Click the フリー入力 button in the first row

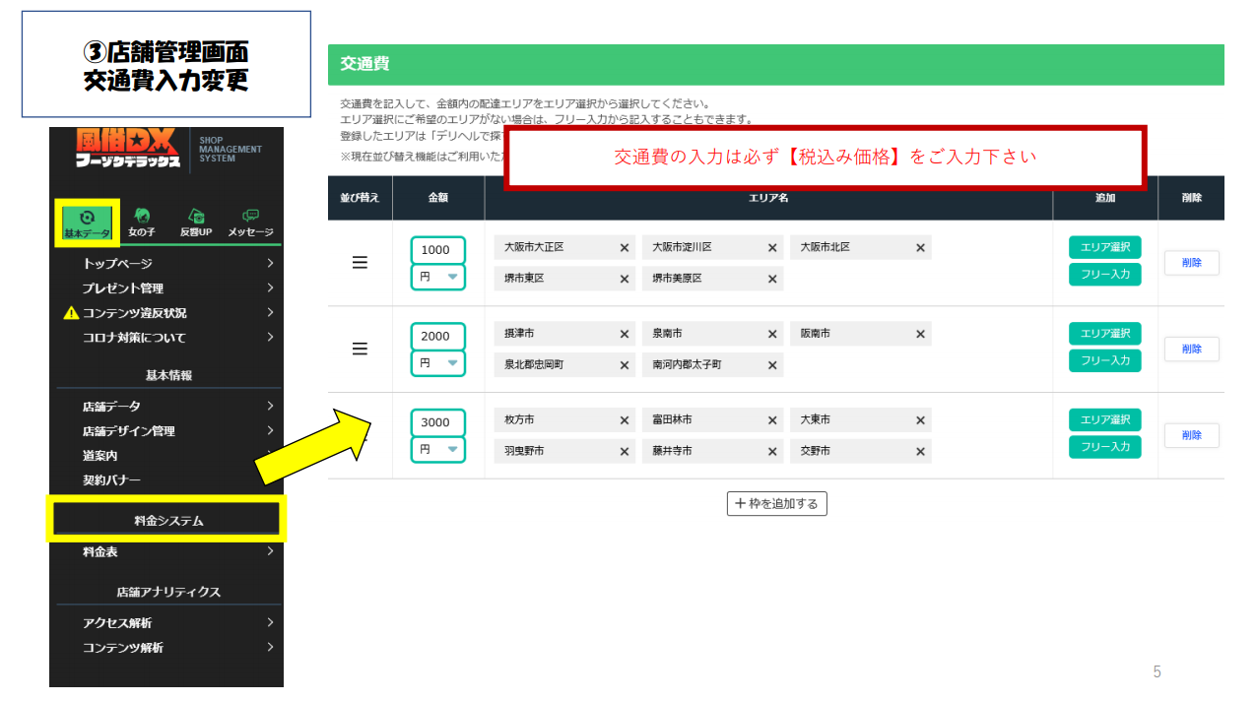pyautogui.click(x=1104, y=275)
